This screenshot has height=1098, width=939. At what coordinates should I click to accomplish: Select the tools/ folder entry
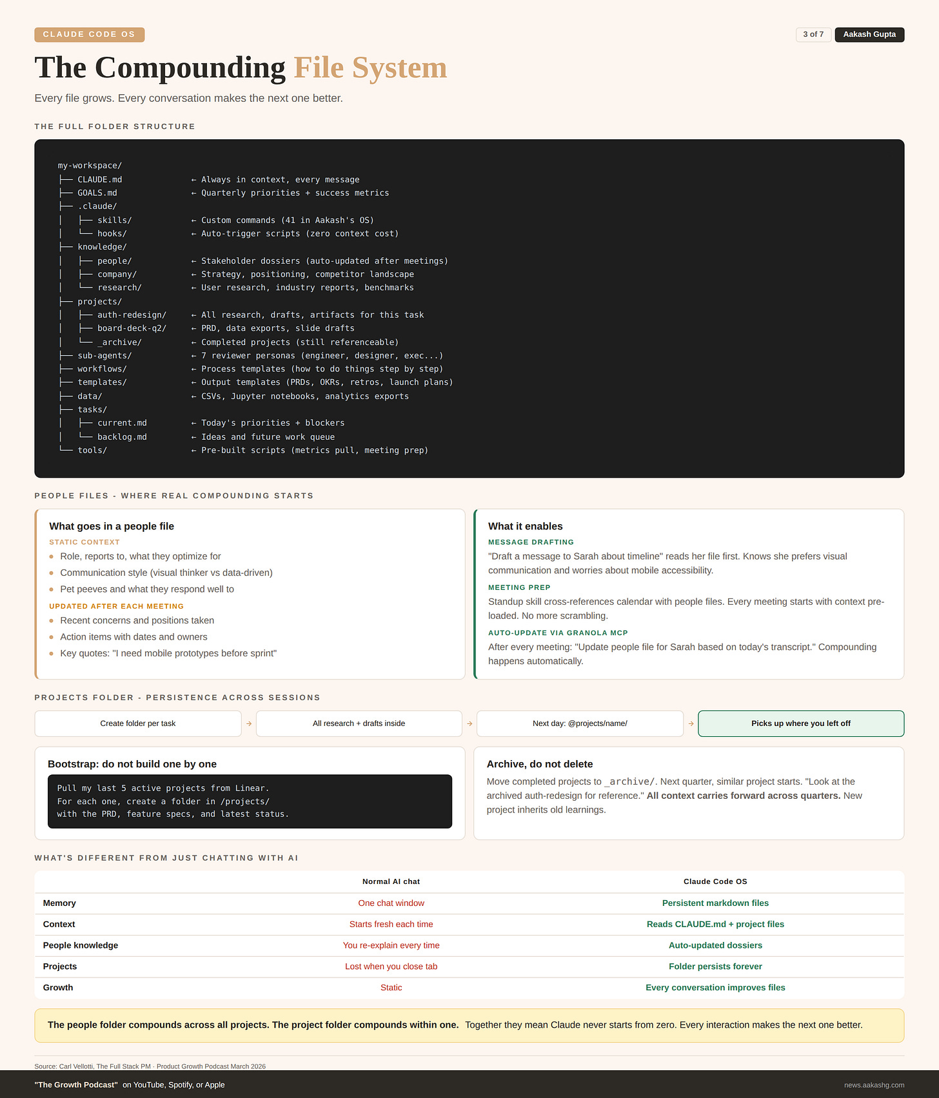click(92, 450)
